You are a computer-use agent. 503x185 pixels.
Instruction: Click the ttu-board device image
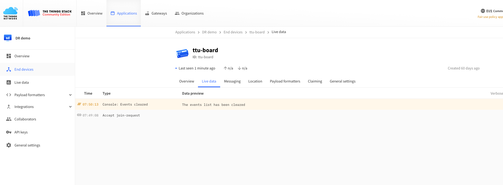coord(182,54)
